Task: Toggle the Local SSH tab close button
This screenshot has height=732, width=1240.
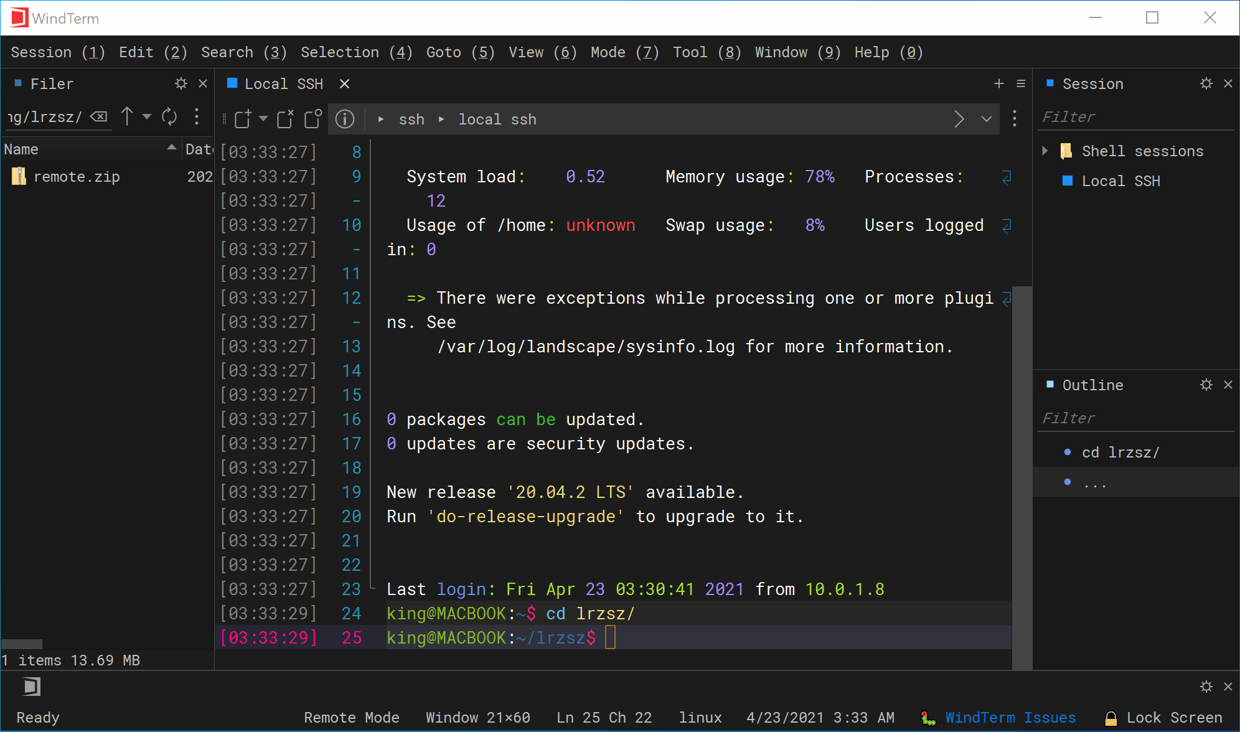Action: tap(345, 83)
